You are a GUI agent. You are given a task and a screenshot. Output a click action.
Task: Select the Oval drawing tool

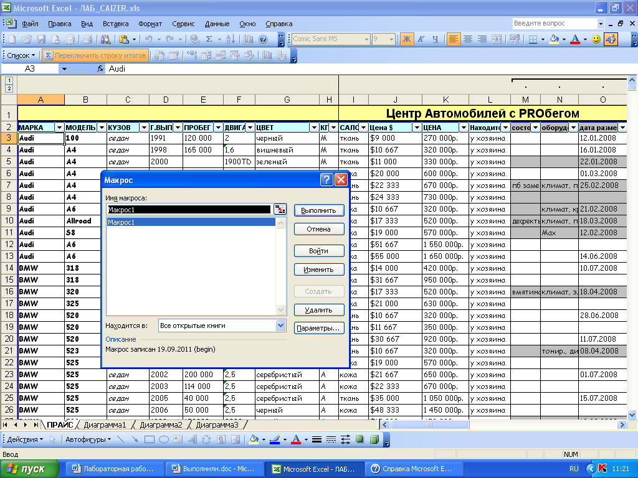tap(164, 439)
